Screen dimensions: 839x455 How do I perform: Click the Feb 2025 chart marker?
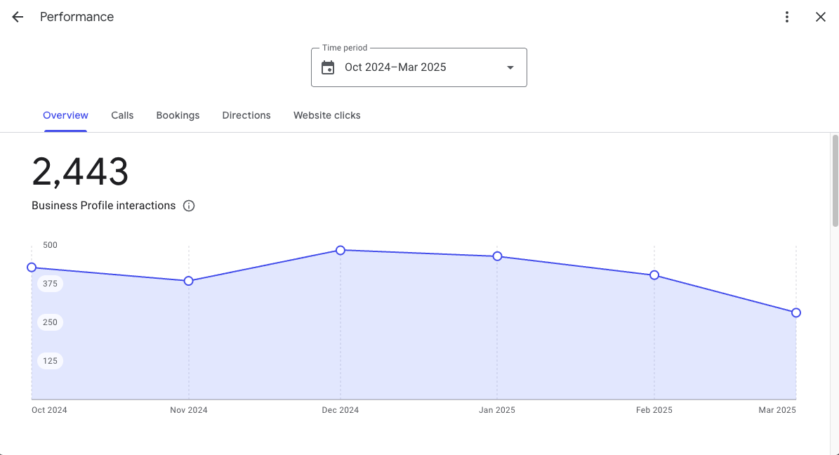pyautogui.click(x=654, y=275)
